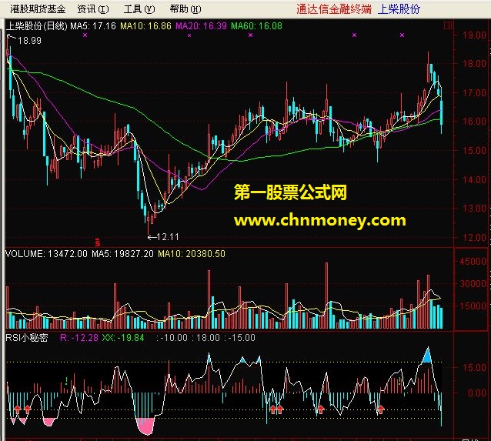Click the 30000 volume axis label
Screen dimensions: 491x441
[x=473, y=283]
